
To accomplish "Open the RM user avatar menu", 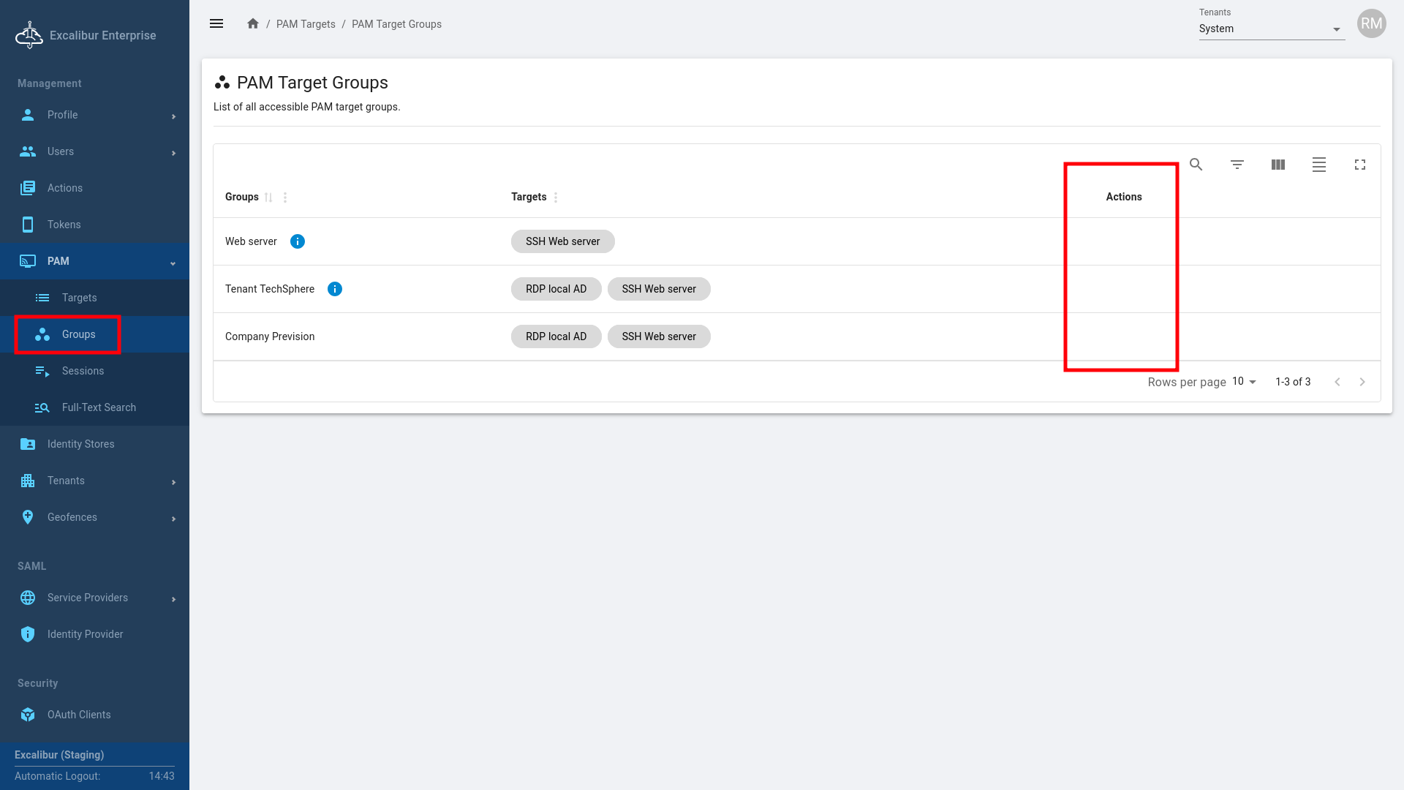I will 1371,24.
